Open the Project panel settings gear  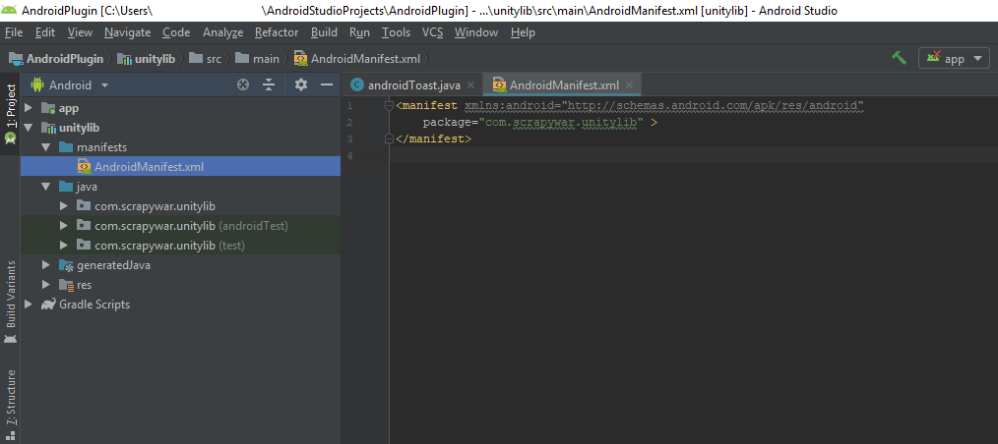pyautogui.click(x=301, y=84)
